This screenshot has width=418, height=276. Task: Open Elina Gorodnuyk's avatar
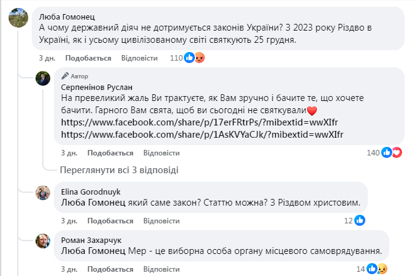[x=42, y=192]
